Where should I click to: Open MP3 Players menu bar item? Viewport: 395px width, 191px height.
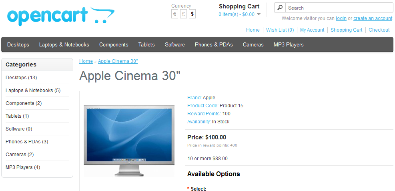click(x=289, y=44)
